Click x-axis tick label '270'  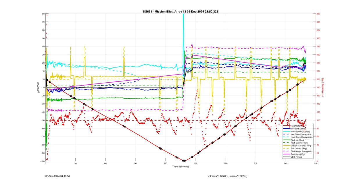tap(316, 164)
